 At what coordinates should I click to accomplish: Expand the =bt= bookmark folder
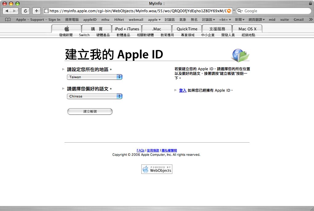(x=225, y=20)
